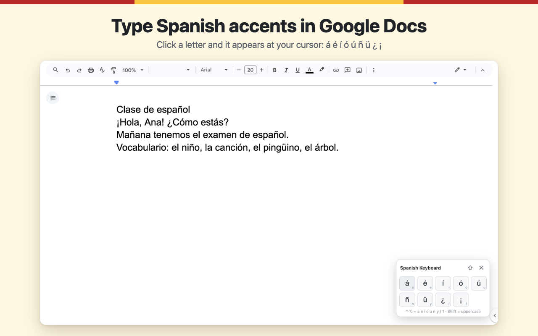Show the document outline icon
Viewport: 538px width, 336px height.
click(x=53, y=98)
